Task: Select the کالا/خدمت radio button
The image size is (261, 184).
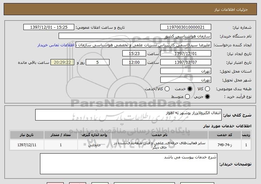Action: tap(167, 89)
